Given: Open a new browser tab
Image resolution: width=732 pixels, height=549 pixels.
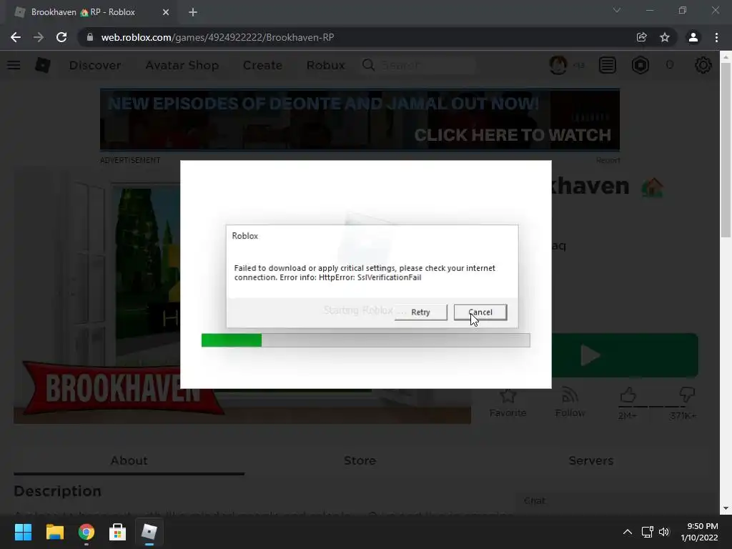Looking at the screenshot, I should [x=193, y=12].
